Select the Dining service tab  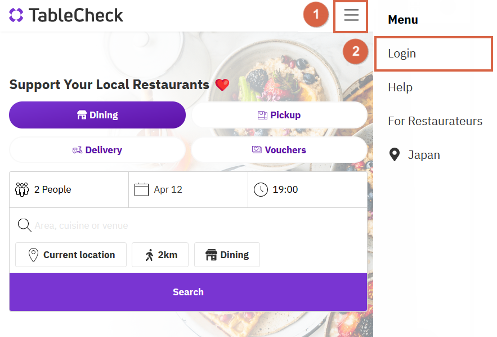tap(97, 115)
